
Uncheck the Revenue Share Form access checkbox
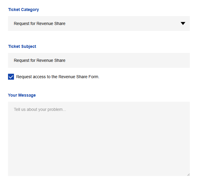11,77
